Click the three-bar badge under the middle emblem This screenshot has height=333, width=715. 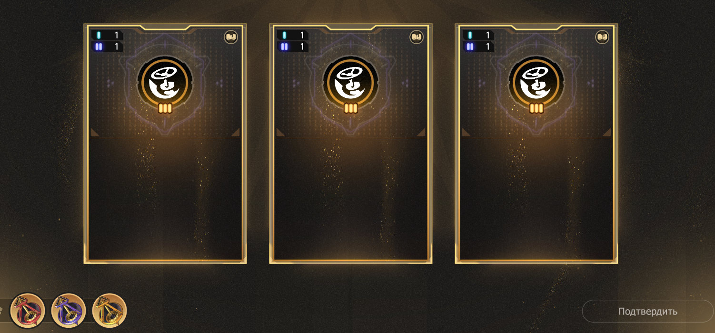click(351, 109)
